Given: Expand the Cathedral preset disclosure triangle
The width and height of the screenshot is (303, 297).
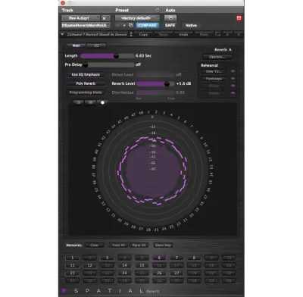Looking at the screenshot, I should click(62, 34).
